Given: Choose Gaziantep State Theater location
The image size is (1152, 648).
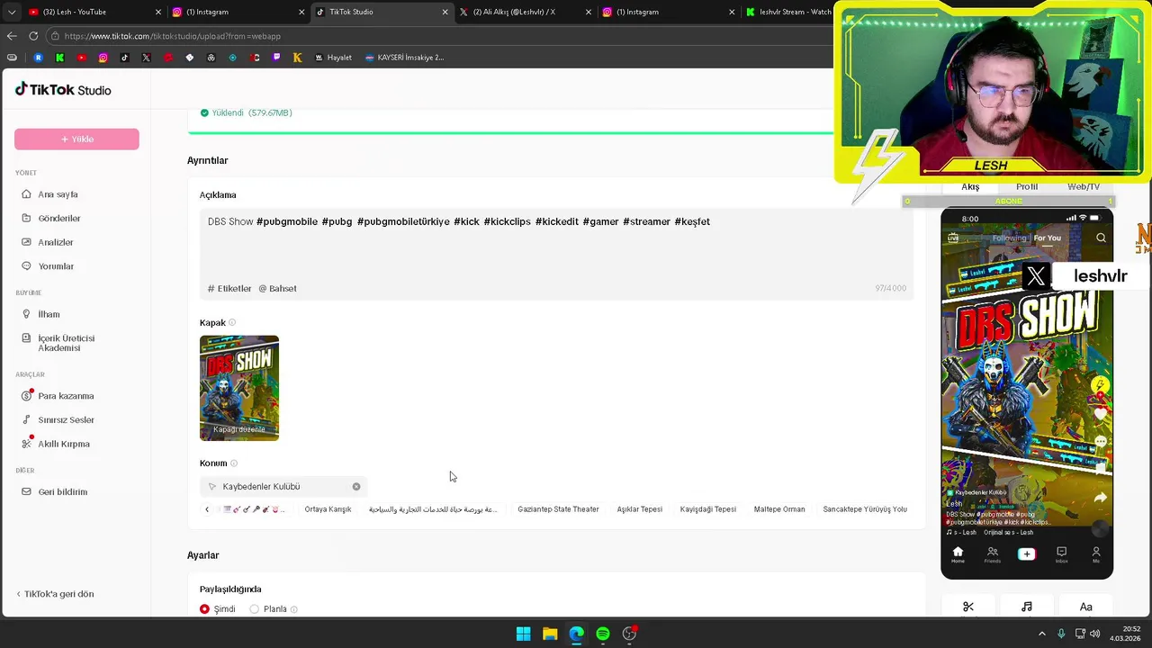Looking at the screenshot, I should coord(558,509).
